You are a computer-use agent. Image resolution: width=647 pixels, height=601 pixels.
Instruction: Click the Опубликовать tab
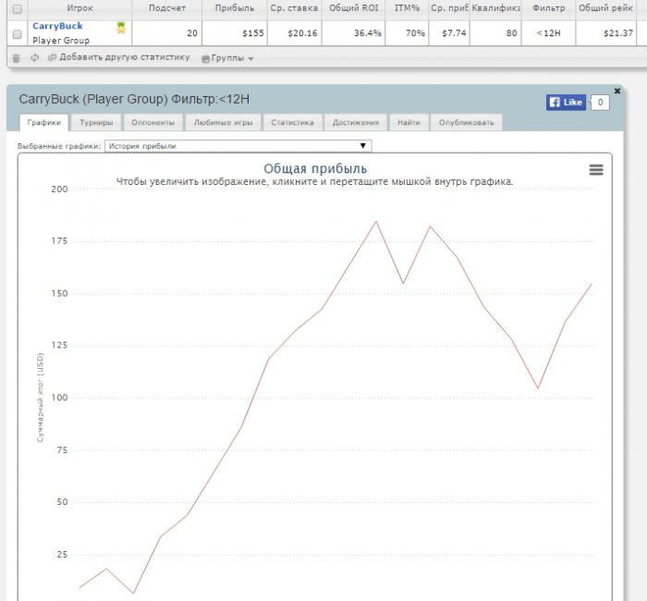tap(467, 122)
